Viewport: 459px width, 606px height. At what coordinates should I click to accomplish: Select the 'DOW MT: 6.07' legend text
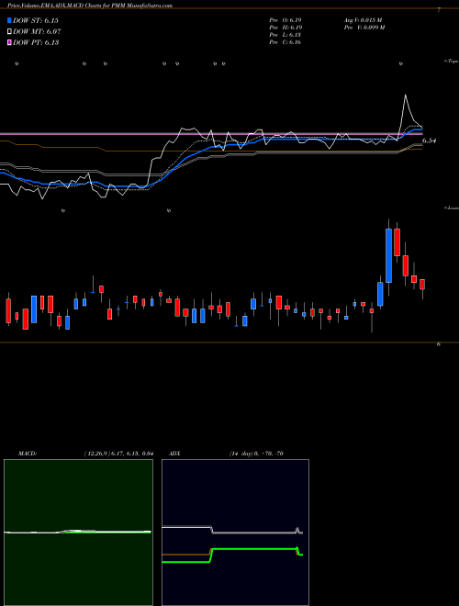37,32
